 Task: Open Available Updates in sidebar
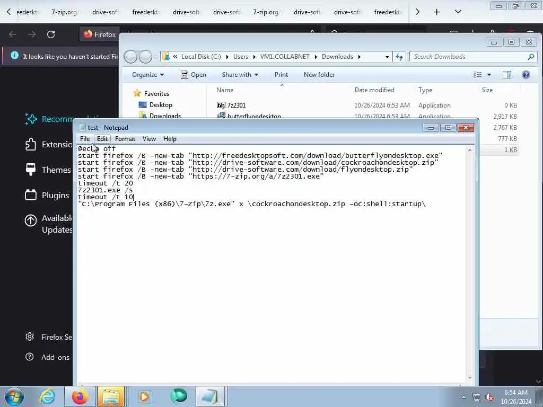point(48,224)
